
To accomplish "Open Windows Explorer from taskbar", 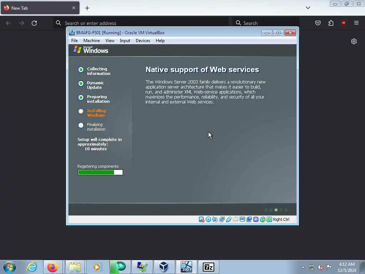I will (x=75, y=267).
